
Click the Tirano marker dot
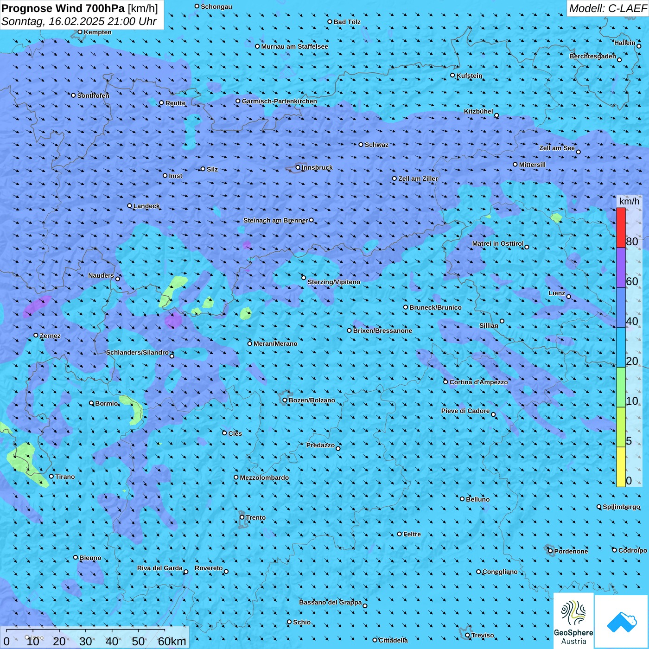51,477
